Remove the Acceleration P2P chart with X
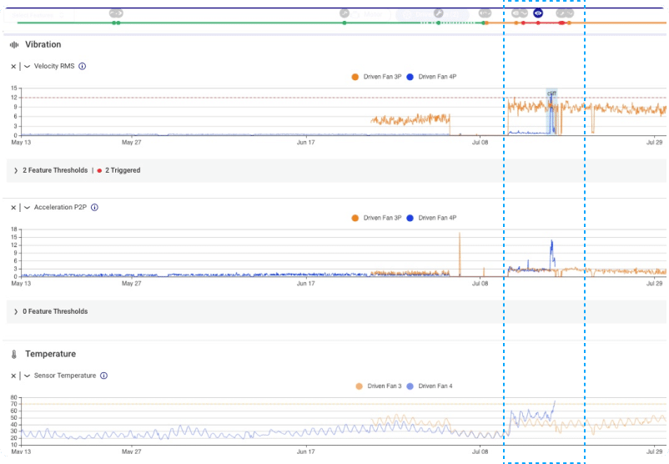Image resolution: width=669 pixels, height=464 pixels. [13, 208]
